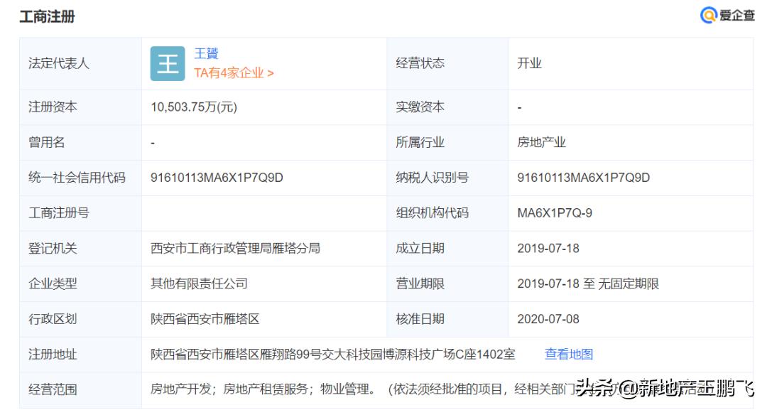Open 查看地图 map link

pyautogui.click(x=569, y=354)
